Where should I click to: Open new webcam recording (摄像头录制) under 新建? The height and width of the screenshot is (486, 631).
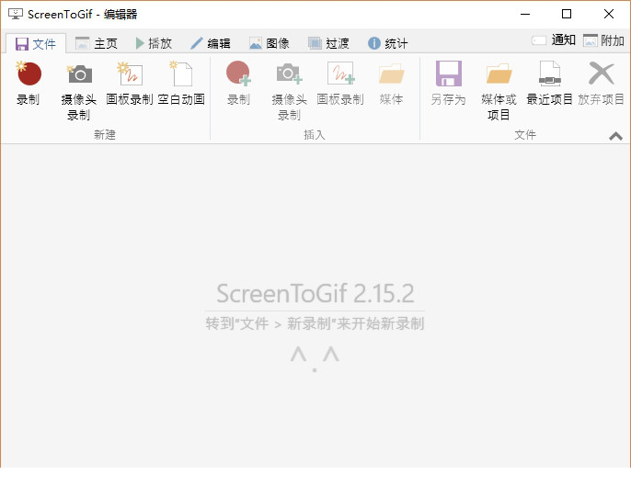(x=78, y=91)
